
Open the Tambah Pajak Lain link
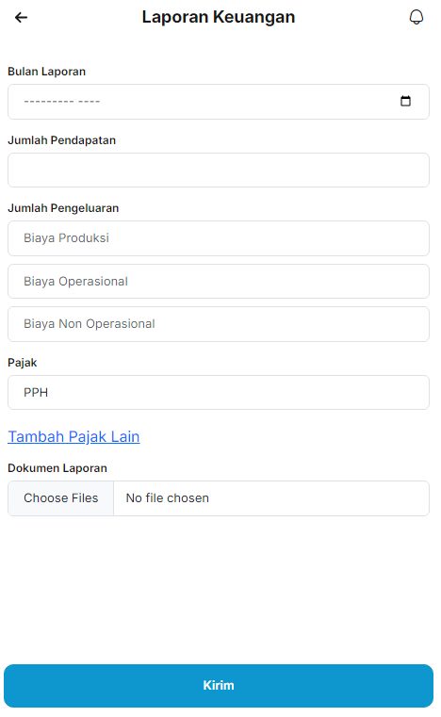73,436
